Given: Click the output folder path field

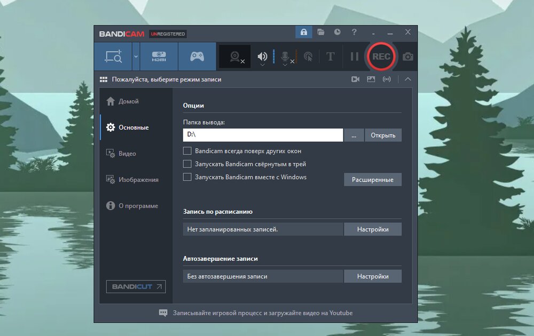Looking at the screenshot, I should point(263,135).
